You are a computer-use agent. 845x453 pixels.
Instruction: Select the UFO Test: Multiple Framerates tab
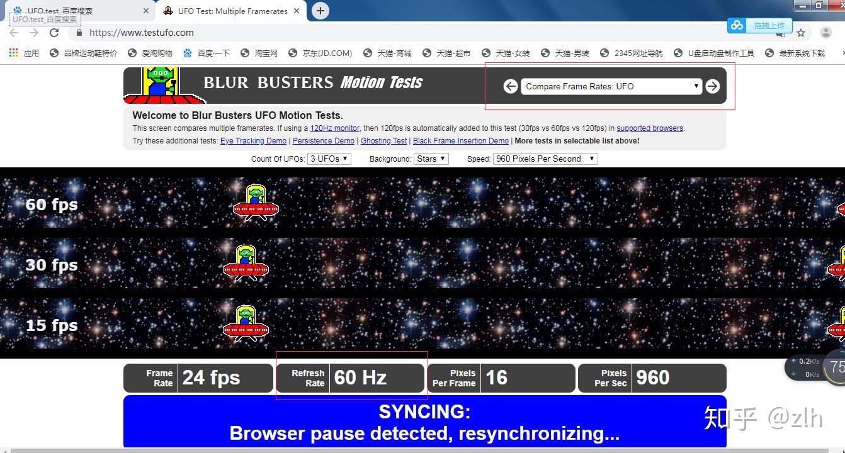tap(230, 11)
